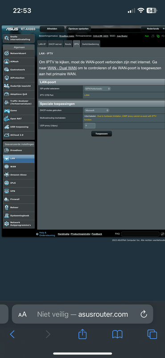The image size is (165, 358).
Task: Open Snelle internetinstelling wizard
Action: 19,38
